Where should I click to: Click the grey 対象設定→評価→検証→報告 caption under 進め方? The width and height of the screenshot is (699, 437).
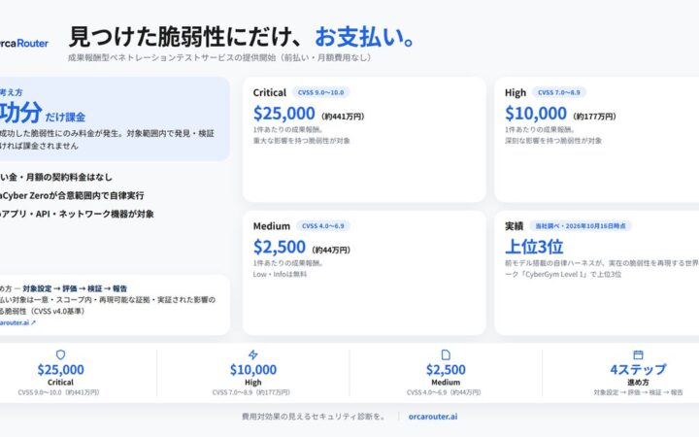(x=639, y=392)
